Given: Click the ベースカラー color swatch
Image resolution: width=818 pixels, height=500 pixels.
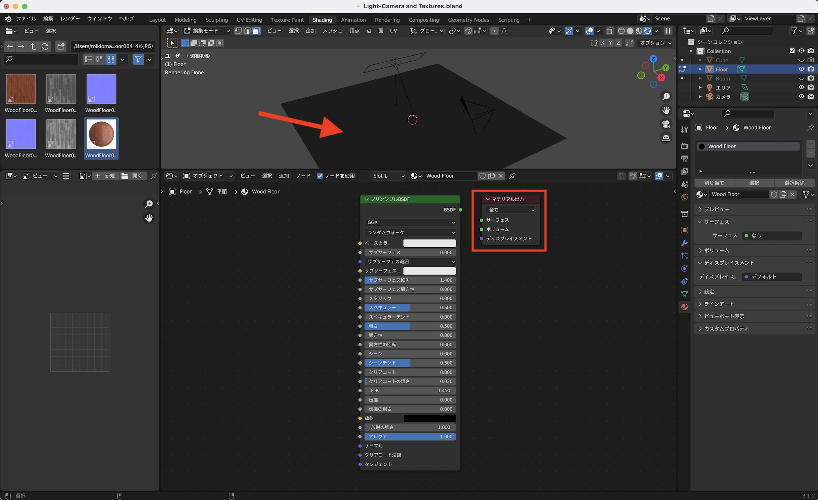Looking at the screenshot, I should click(429, 243).
